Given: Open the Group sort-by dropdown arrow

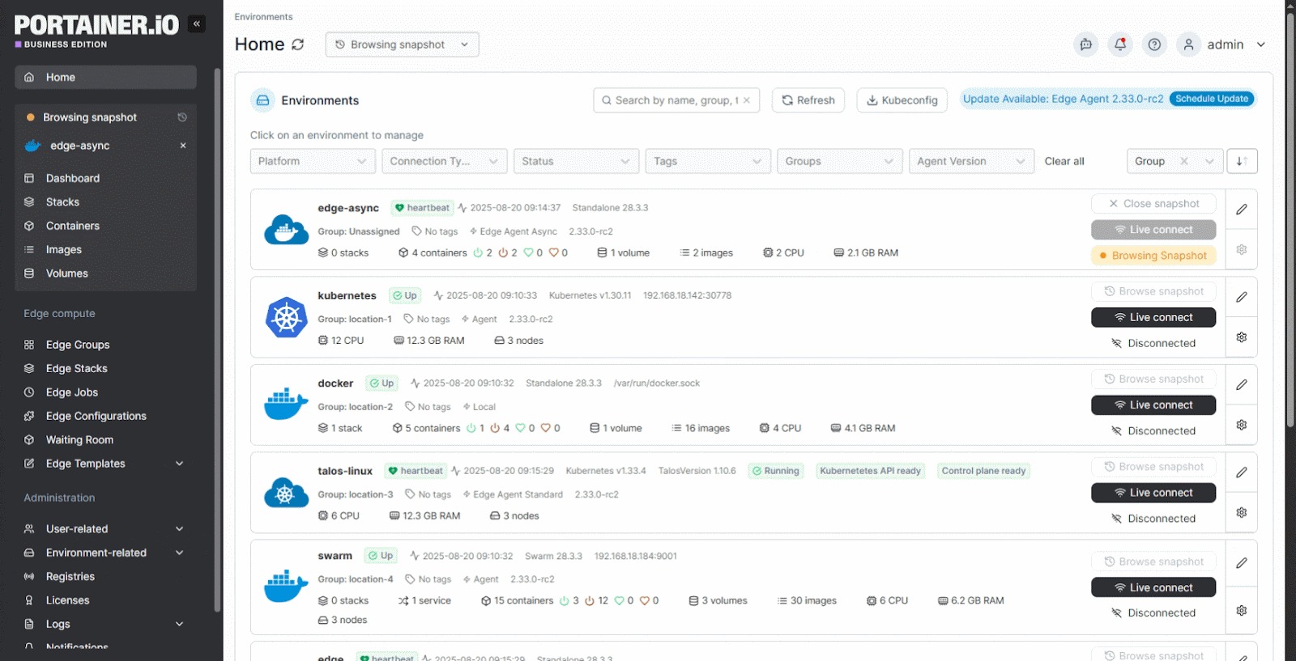Looking at the screenshot, I should (x=1209, y=161).
